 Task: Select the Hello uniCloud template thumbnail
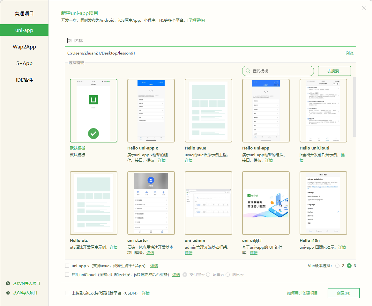tap(323, 111)
